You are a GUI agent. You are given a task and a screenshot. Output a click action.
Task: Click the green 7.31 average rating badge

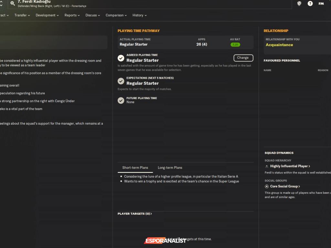point(235,45)
